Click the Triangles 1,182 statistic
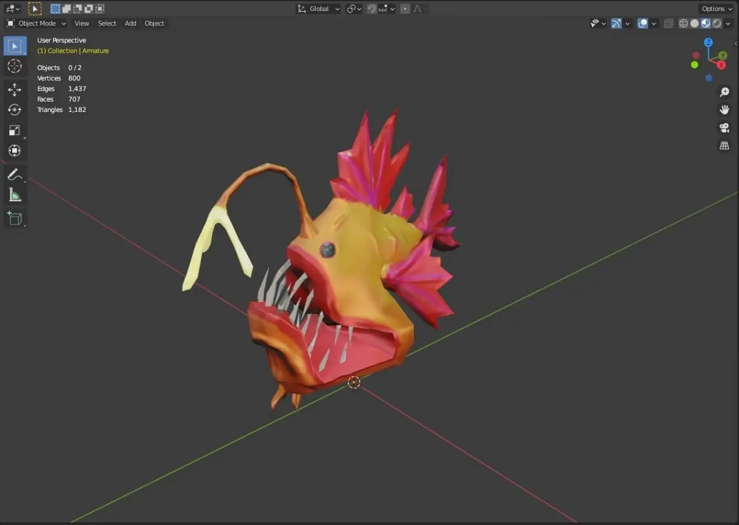Viewport: 739px width, 525px height. (62, 110)
